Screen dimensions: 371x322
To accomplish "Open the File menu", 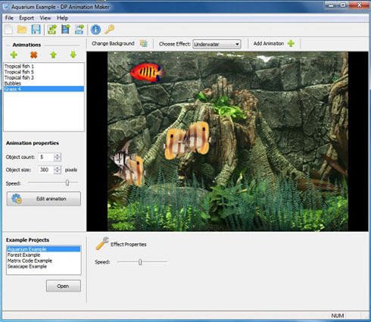I will point(9,18).
